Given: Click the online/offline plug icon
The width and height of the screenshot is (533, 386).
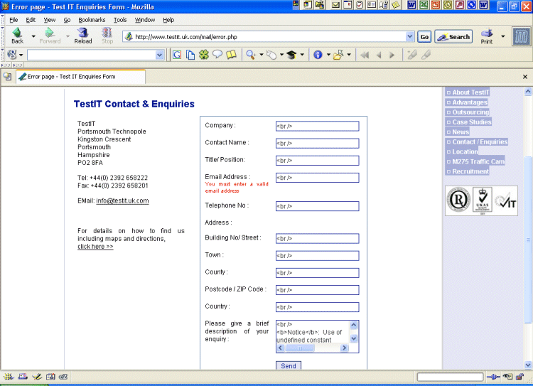Looking at the screenshot, I should 493,377.
